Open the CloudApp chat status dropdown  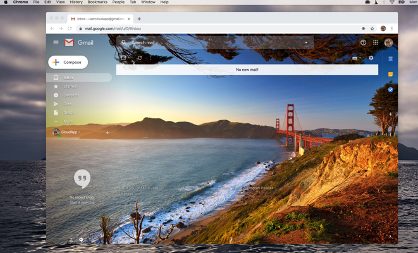pos(80,132)
